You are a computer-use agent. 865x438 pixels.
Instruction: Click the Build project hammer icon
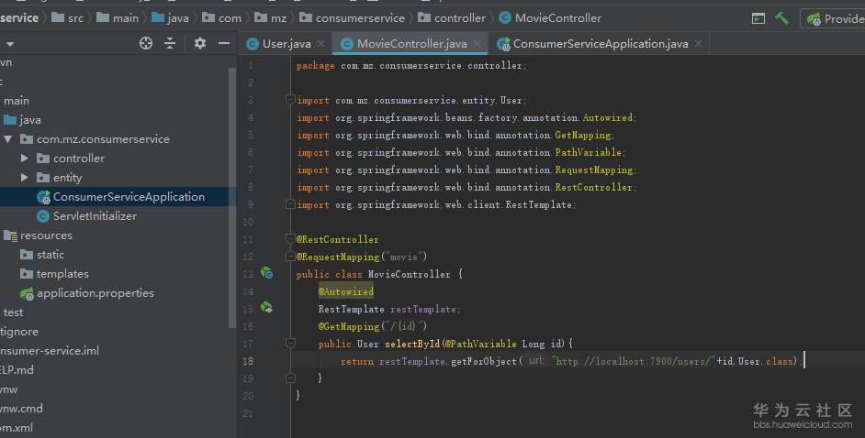(x=781, y=18)
